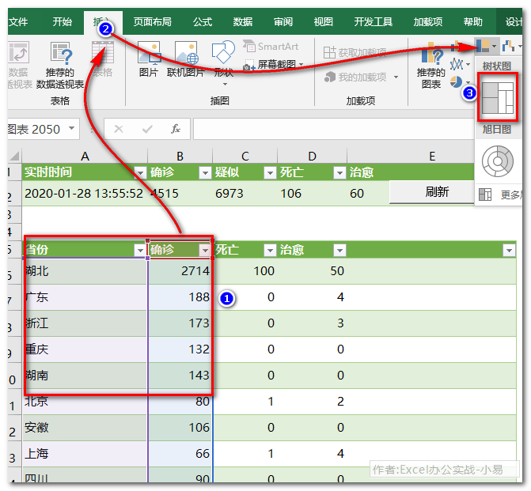Click the fx insert function icon

coord(176,129)
